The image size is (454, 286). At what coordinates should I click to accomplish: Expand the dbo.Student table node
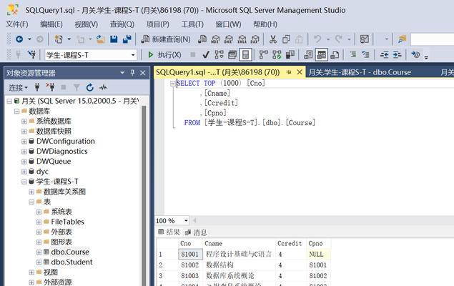point(39,262)
